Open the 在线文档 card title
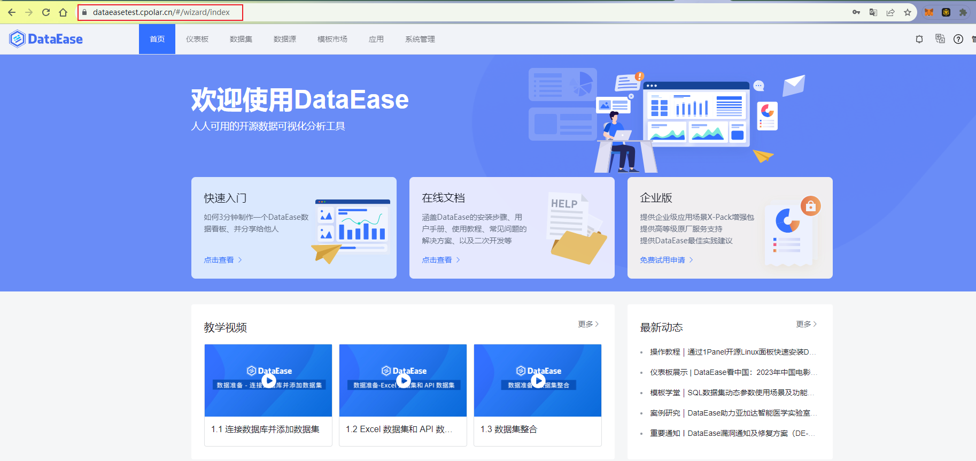Image resolution: width=976 pixels, height=461 pixels. (443, 198)
